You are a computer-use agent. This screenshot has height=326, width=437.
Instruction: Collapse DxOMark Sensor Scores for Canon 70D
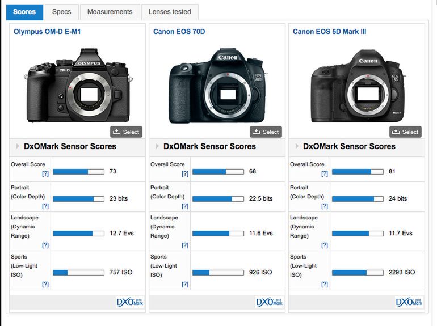pos(157,146)
